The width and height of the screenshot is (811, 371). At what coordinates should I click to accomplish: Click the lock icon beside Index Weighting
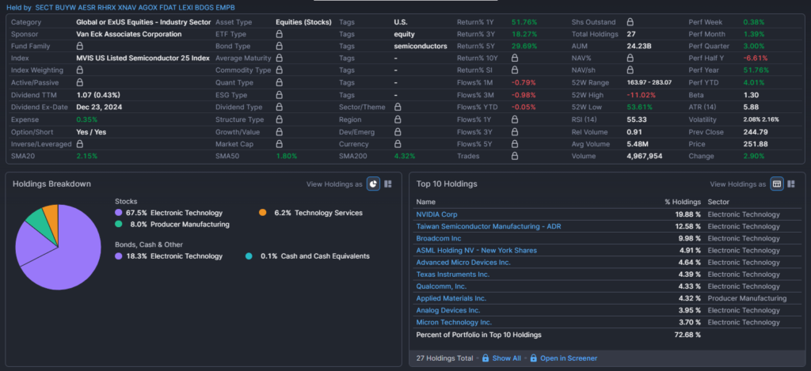click(x=80, y=70)
